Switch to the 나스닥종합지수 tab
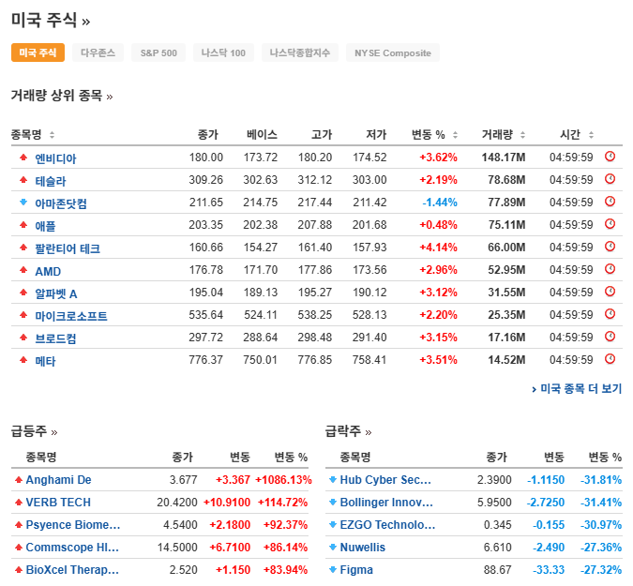Image resolution: width=633 pixels, height=586 pixels. [299, 53]
